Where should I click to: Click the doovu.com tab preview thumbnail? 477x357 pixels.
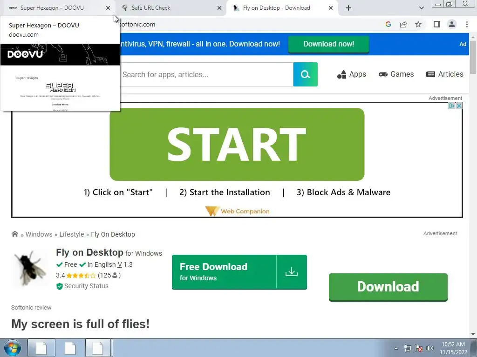tap(60, 78)
